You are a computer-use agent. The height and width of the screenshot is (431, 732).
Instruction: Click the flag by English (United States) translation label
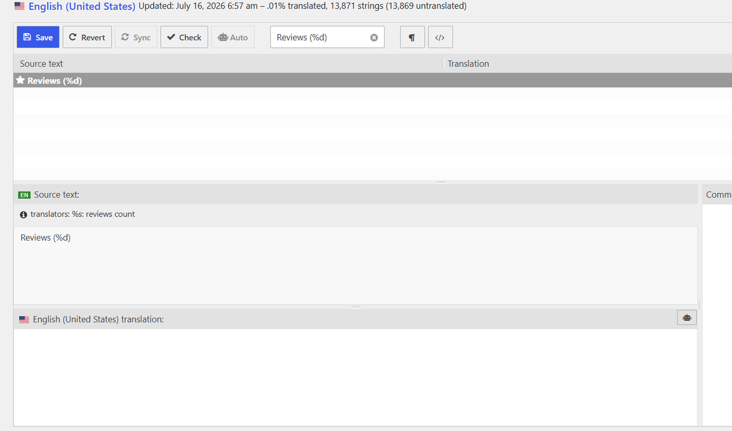tap(24, 320)
